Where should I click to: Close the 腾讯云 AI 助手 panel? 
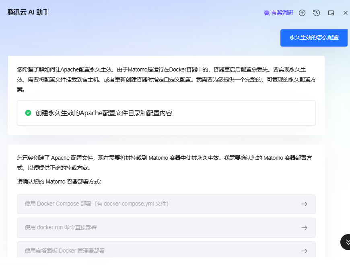coord(345,13)
